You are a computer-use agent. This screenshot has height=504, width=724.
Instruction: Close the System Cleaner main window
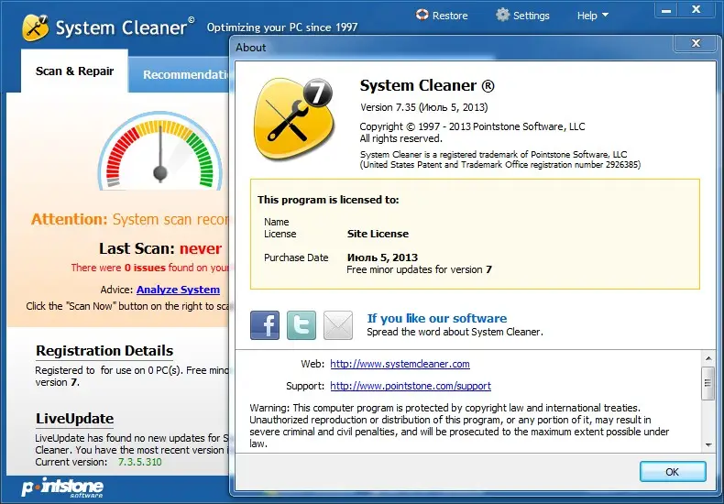(697, 9)
